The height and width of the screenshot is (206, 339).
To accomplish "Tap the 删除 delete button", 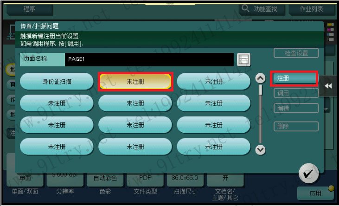I will click(296, 126).
